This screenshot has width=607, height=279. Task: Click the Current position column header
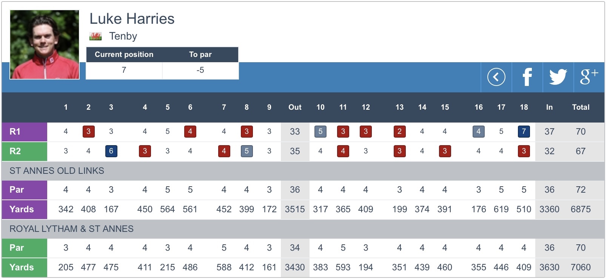pyautogui.click(x=124, y=54)
